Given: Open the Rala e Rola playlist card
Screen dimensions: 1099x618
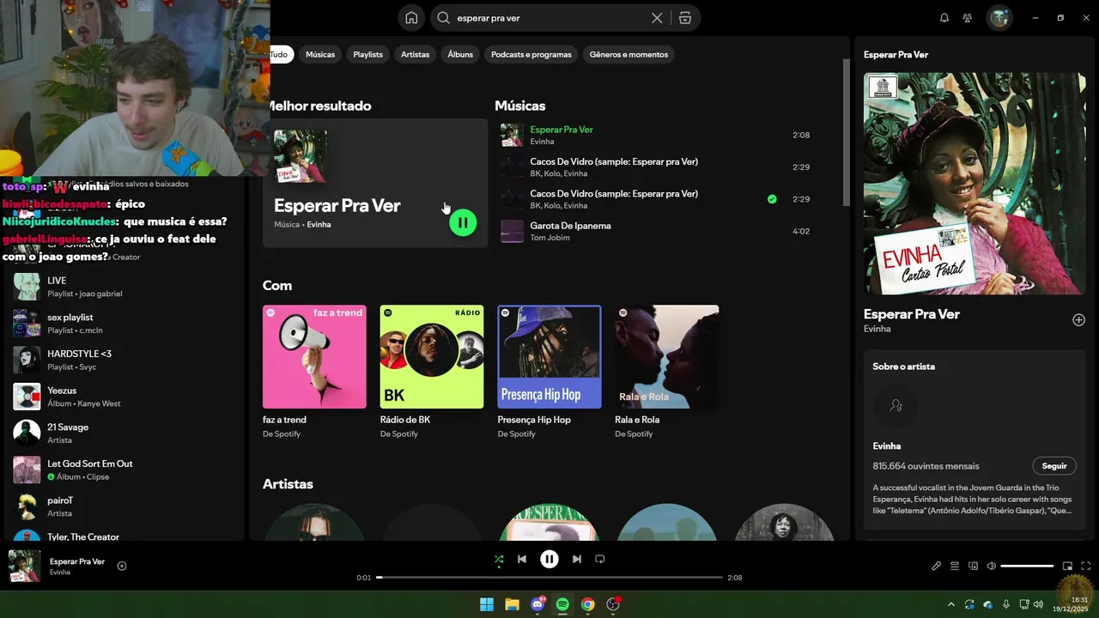Looking at the screenshot, I should (x=667, y=373).
